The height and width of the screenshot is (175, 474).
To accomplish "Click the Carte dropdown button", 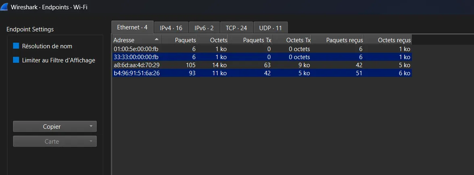I will tap(55, 142).
